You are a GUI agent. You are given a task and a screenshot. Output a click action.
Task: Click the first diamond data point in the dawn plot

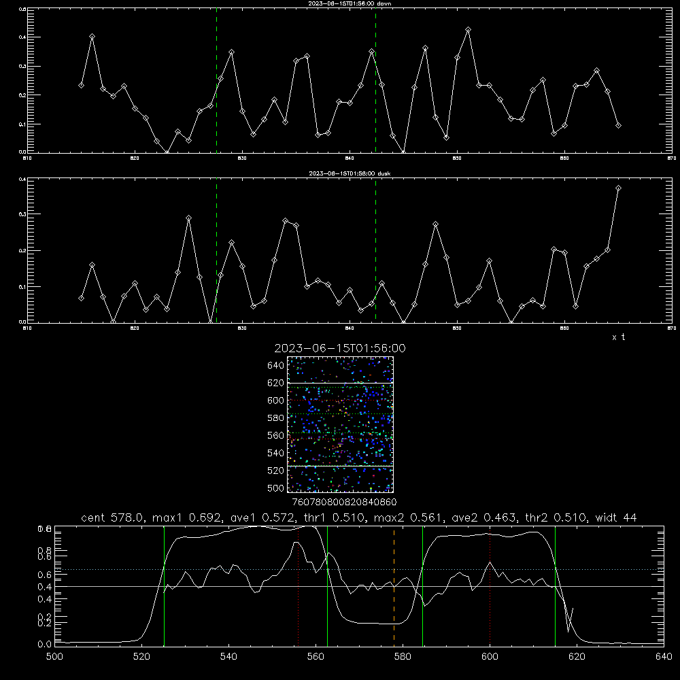click(x=81, y=85)
